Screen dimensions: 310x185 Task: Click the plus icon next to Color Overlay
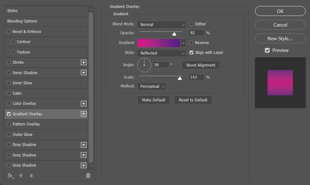tap(83, 104)
